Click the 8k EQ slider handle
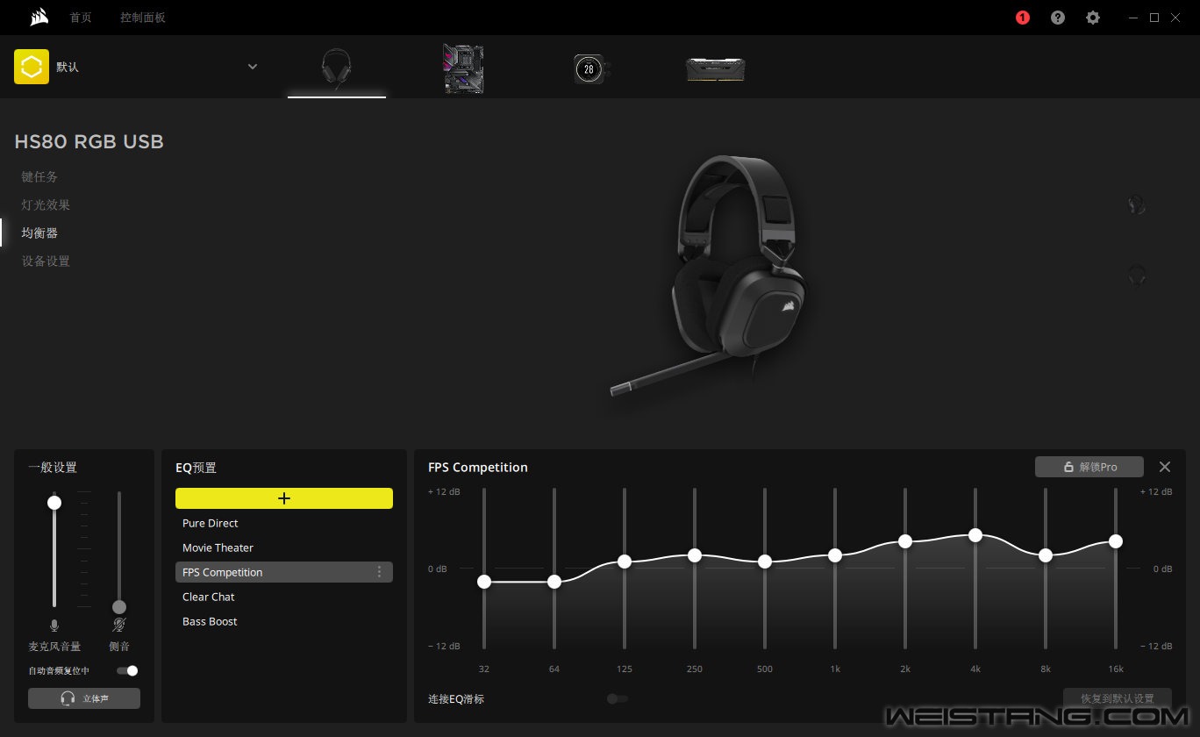1200x737 pixels. [1046, 555]
